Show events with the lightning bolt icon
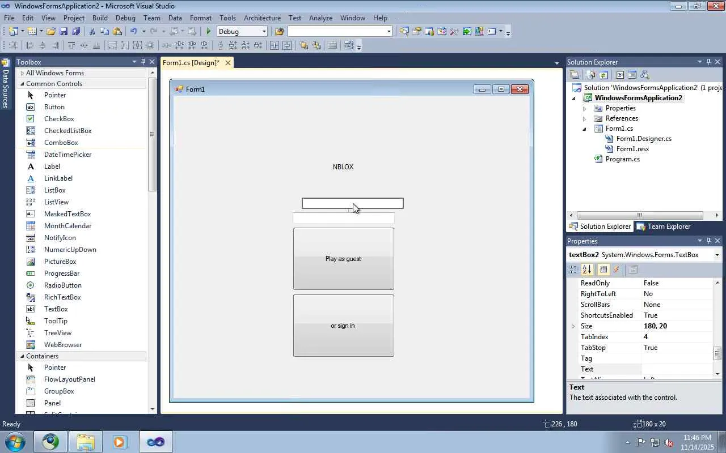The width and height of the screenshot is (726, 453). pyautogui.click(x=617, y=270)
